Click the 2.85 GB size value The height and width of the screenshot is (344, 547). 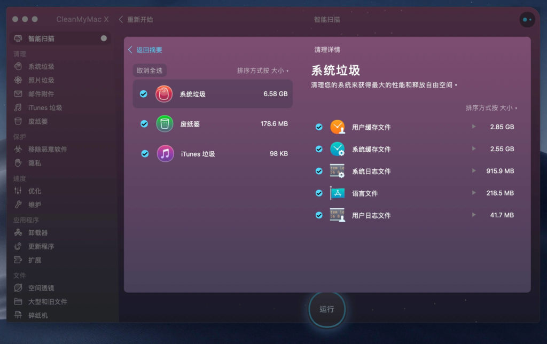point(502,127)
